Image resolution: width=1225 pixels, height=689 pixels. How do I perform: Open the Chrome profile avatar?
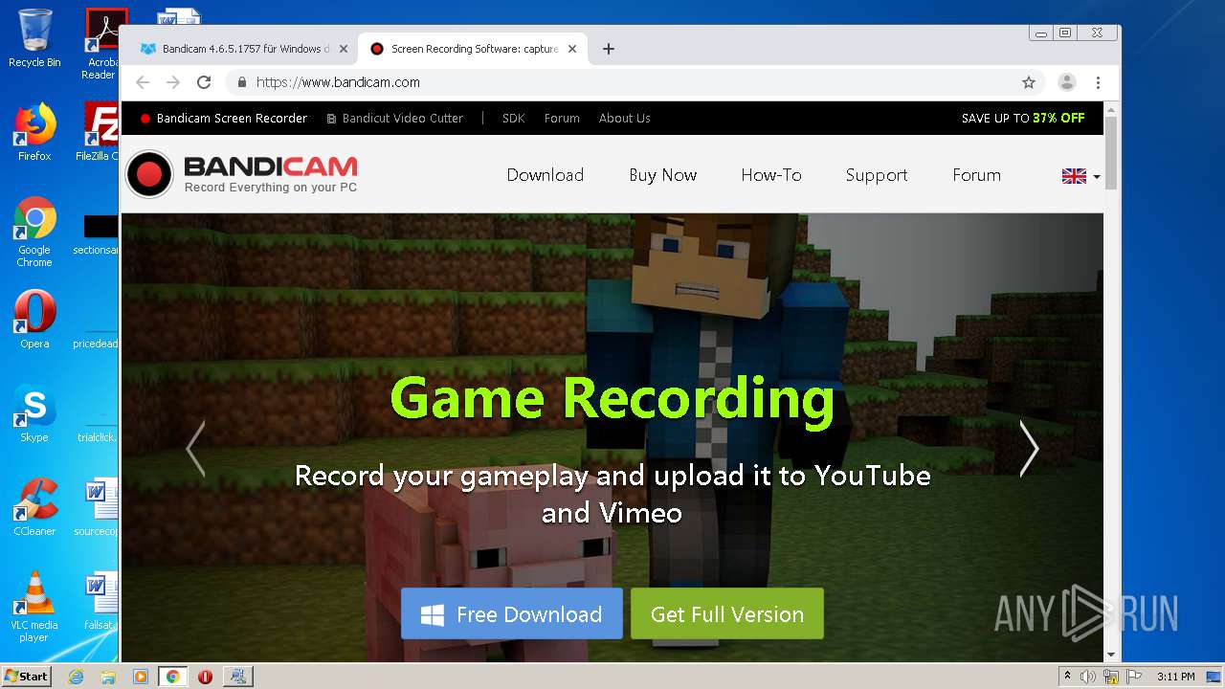1067,82
